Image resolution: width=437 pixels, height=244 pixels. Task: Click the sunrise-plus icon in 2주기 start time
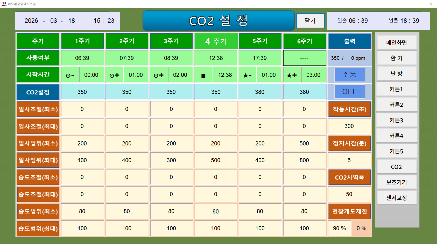click(x=114, y=75)
